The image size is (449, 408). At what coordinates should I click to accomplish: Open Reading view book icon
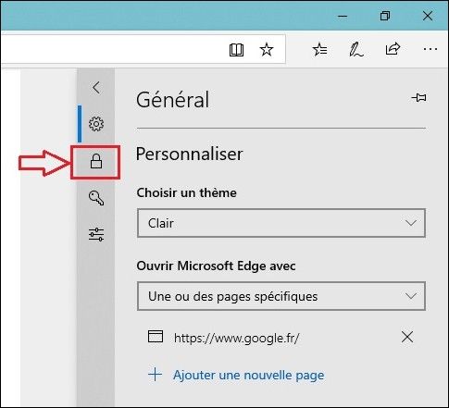pyautogui.click(x=236, y=50)
